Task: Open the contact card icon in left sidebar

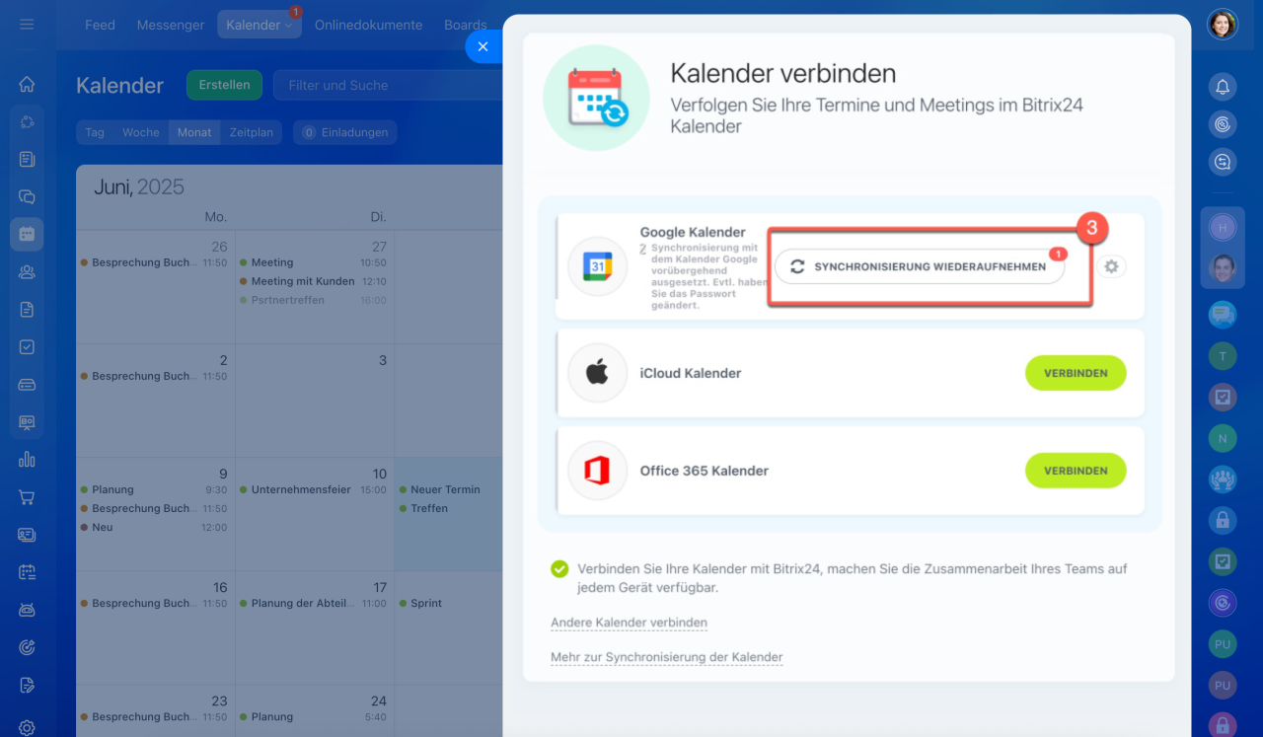Action: coord(27,534)
